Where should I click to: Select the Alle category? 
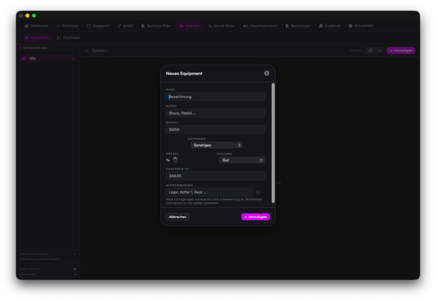click(x=48, y=59)
